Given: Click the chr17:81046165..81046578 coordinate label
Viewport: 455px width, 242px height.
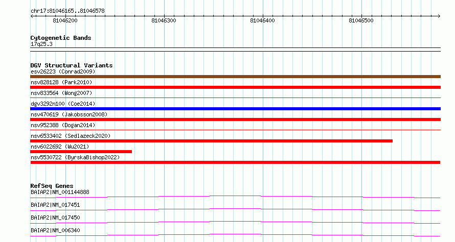Looking at the screenshot, I should [x=67, y=11].
